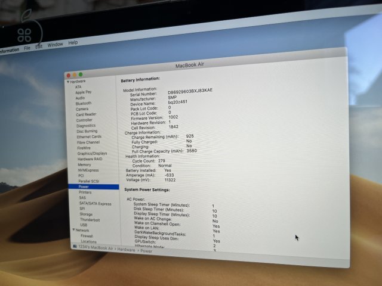Select PCI in the sidebar

coord(81,176)
